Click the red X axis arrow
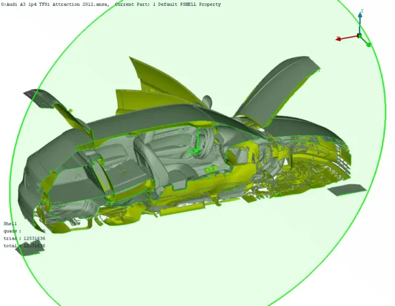 click(x=347, y=38)
